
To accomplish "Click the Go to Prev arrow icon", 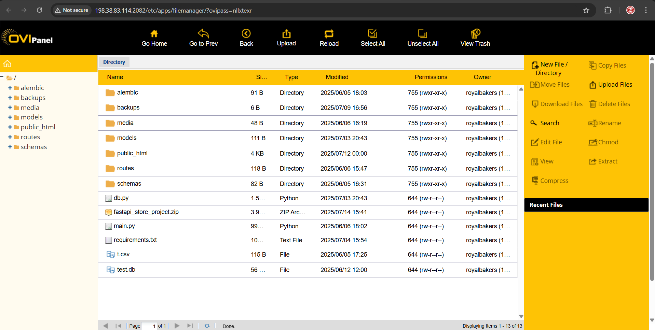I will 203,34.
